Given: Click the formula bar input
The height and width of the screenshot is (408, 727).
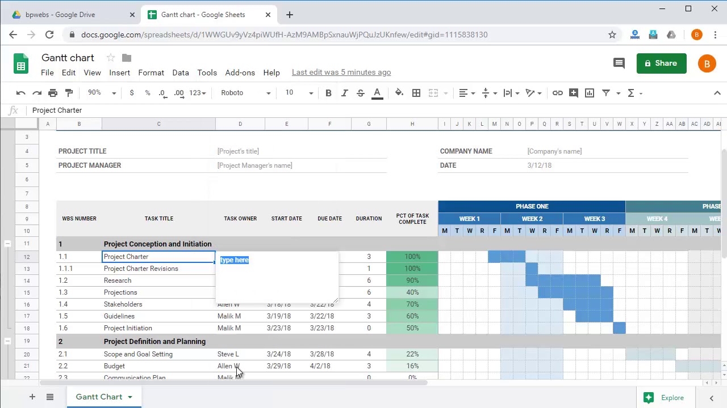Looking at the screenshot, I should pyautogui.click(x=375, y=110).
